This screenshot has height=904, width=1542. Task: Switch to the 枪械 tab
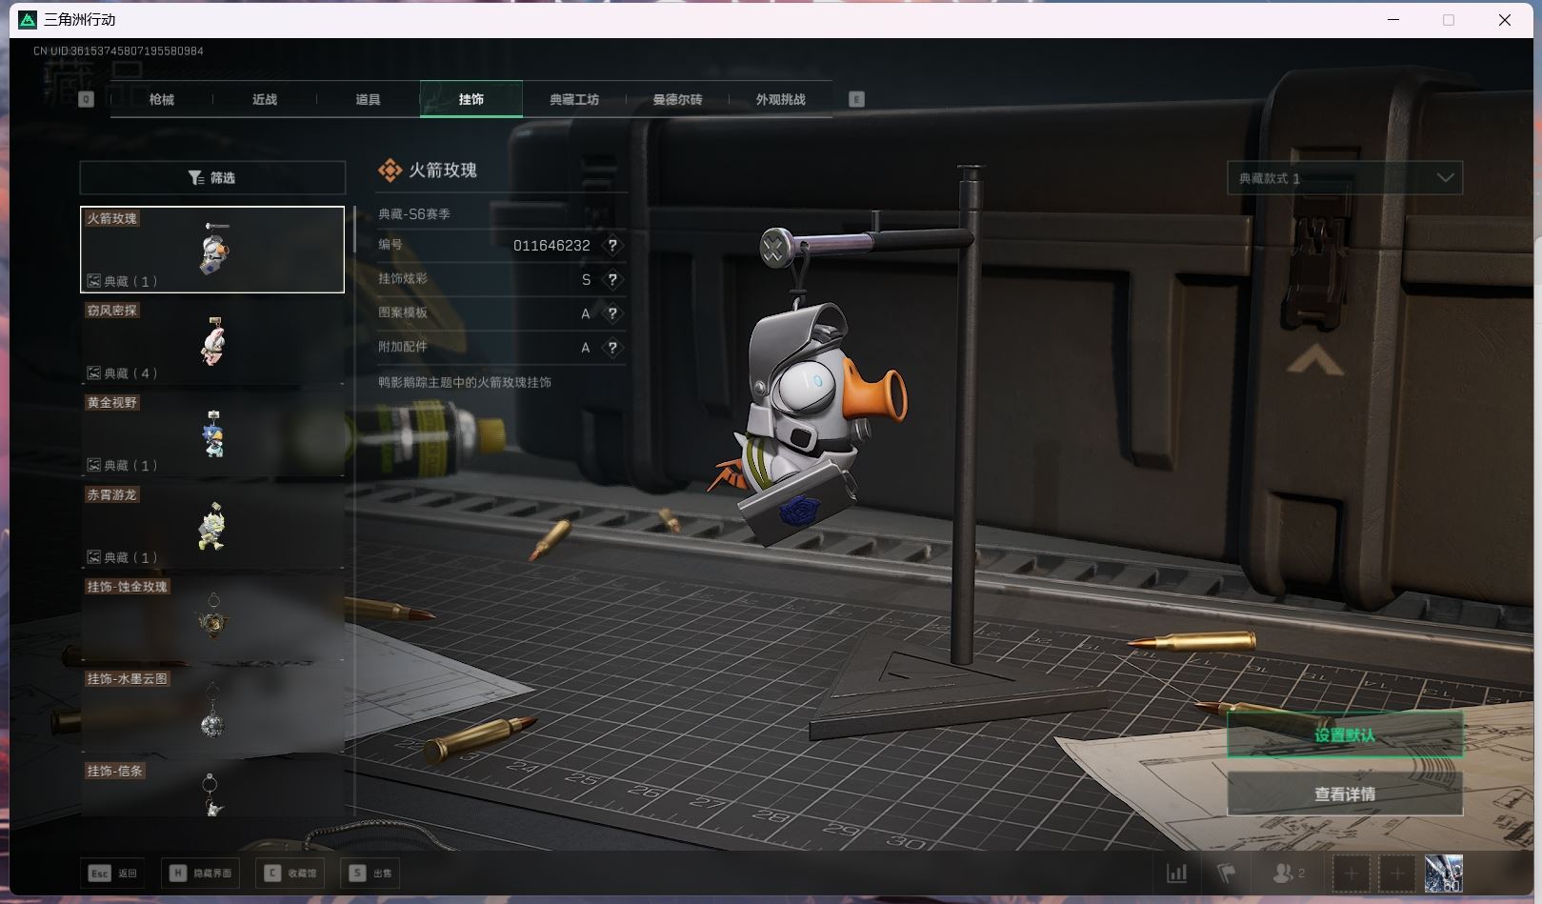[162, 99]
